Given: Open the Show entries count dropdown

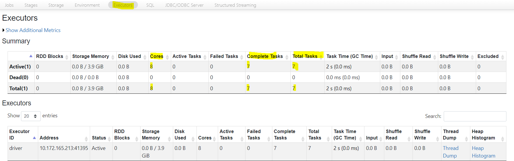Looking at the screenshot, I should [x=30, y=116].
